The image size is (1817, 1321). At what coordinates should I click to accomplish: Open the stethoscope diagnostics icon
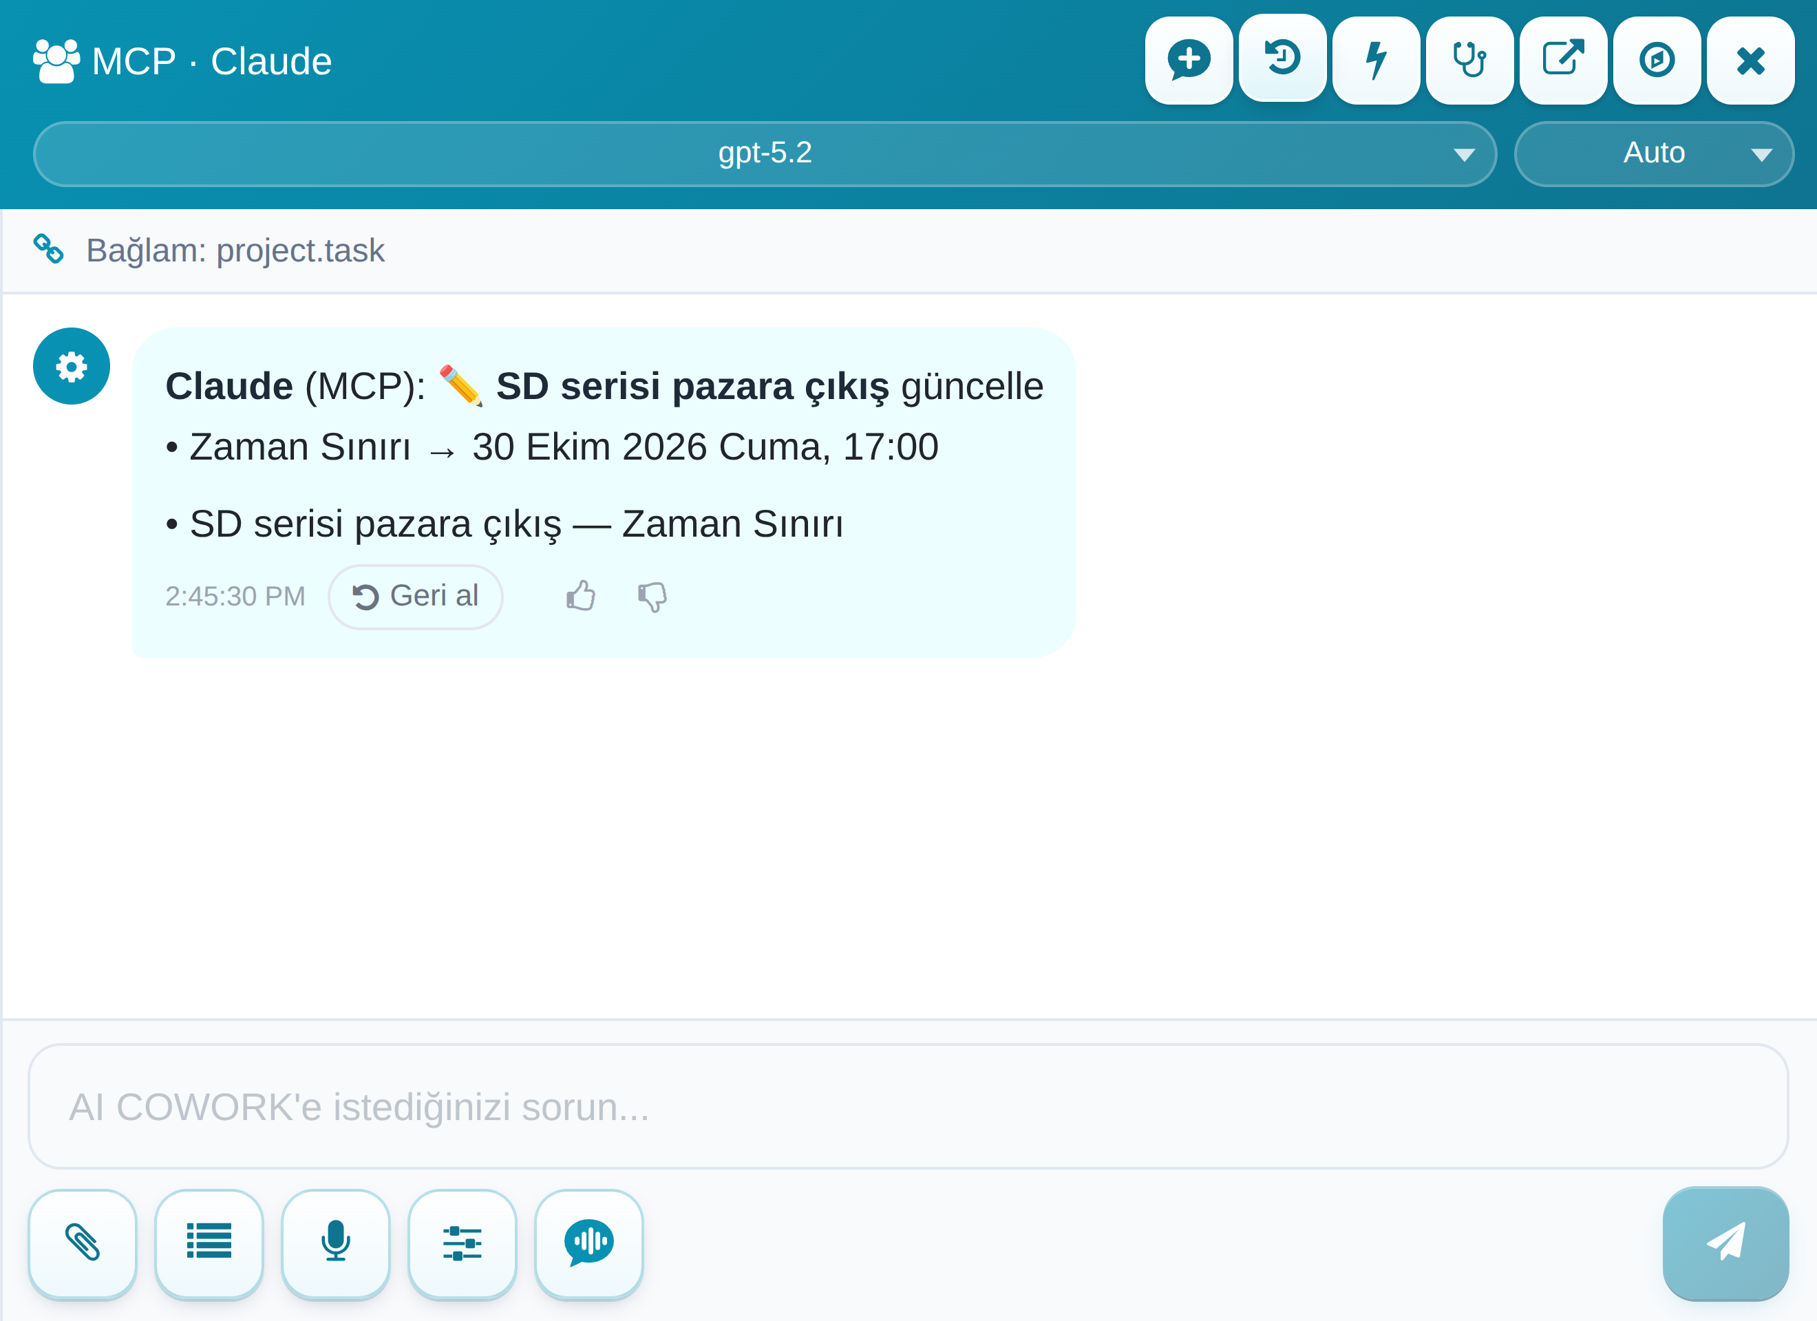pyautogui.click(x=1469, y=60)
